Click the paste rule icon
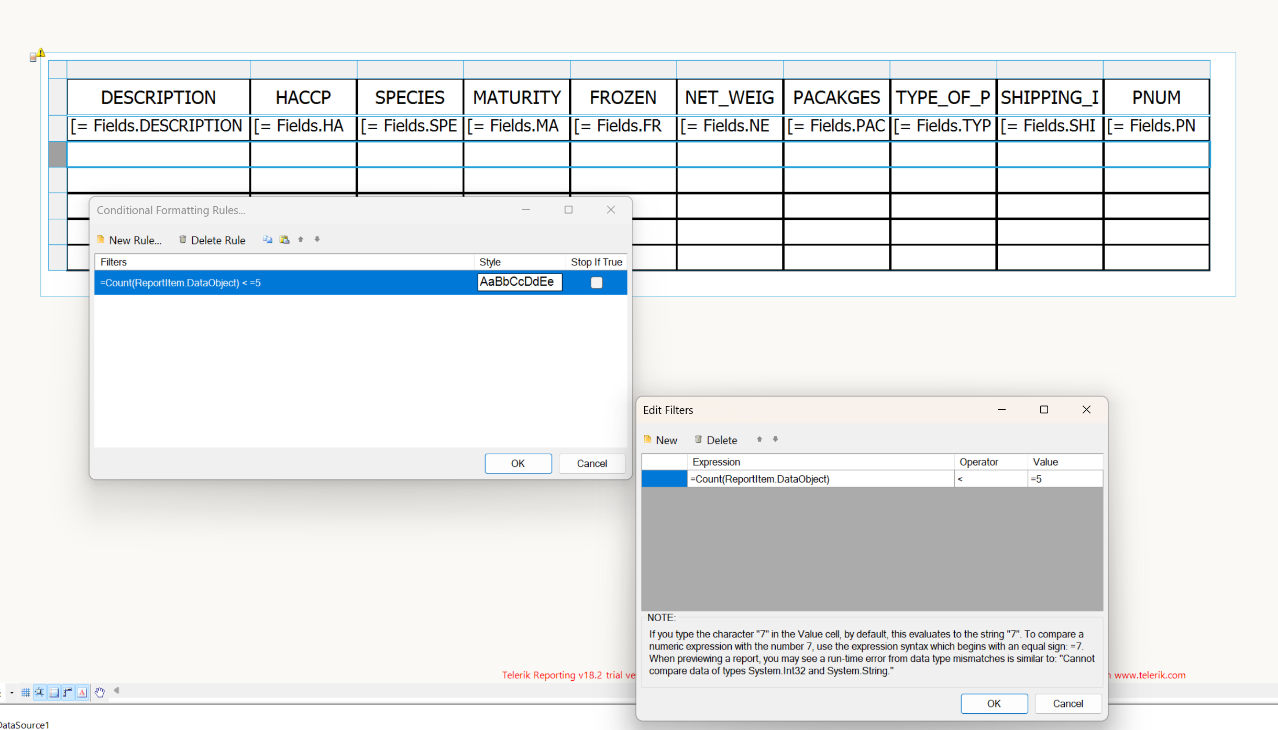Viewport: 1278px width, 730px height. tap(284, 239)
